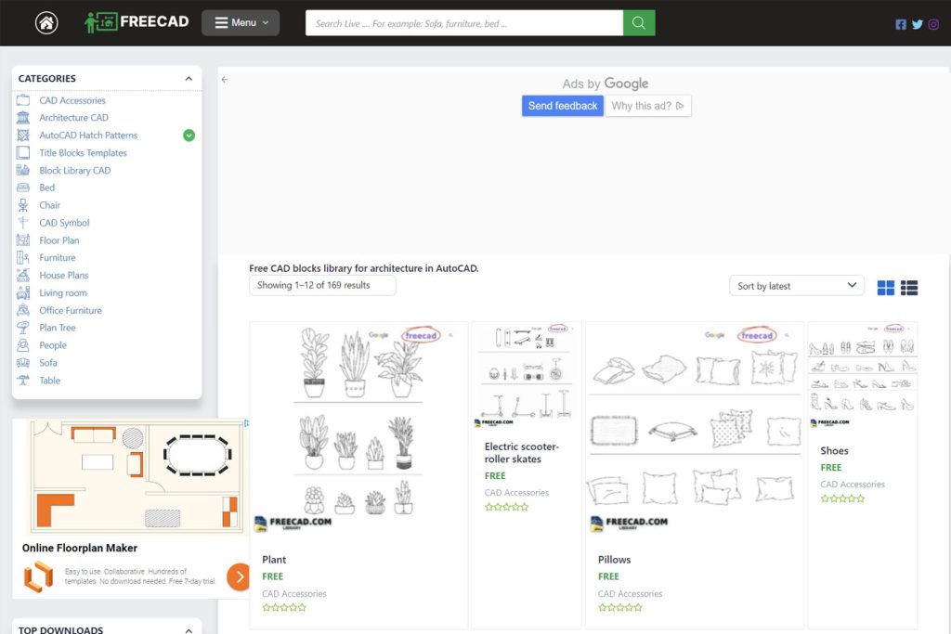
Task: Open the Plant CAD block thumbnail
Action: (x=358, y=430)
